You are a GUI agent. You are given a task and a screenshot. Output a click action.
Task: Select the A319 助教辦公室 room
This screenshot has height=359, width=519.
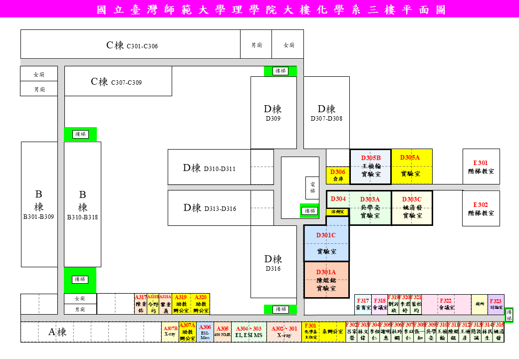[x=181, y=304]
